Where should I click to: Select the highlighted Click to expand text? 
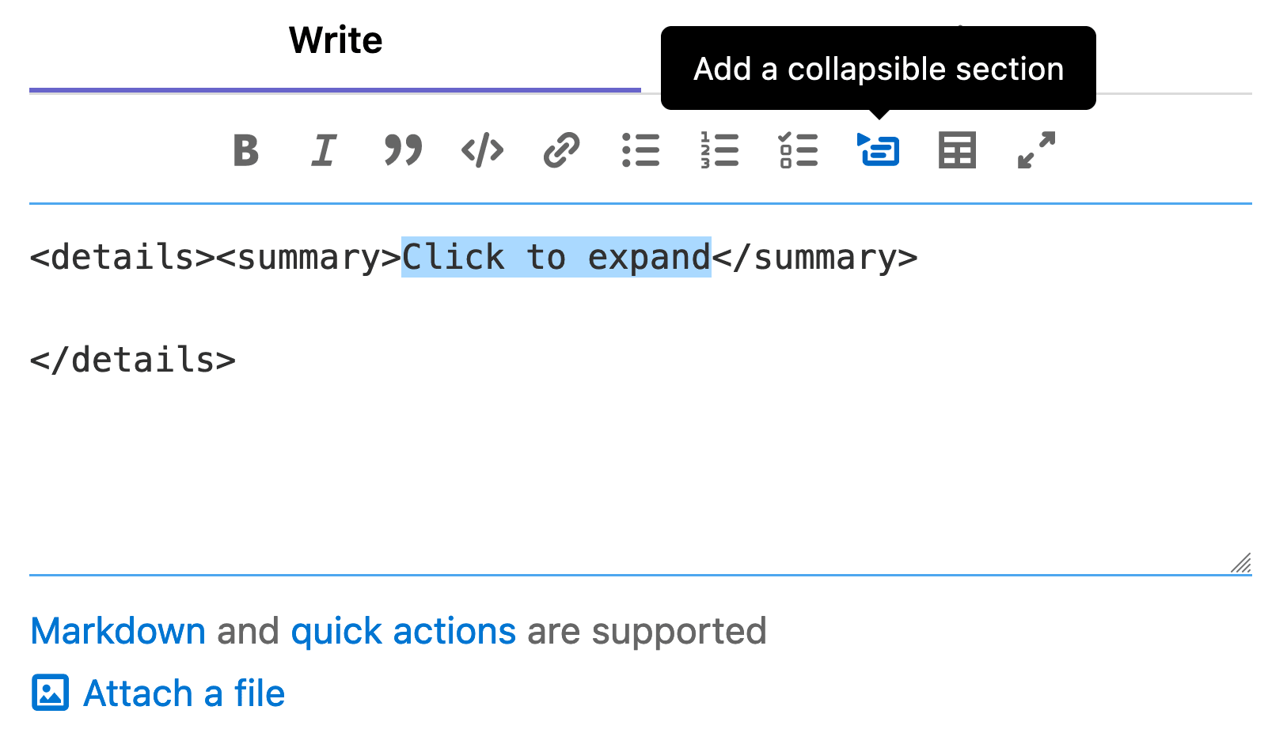[555, 256]
